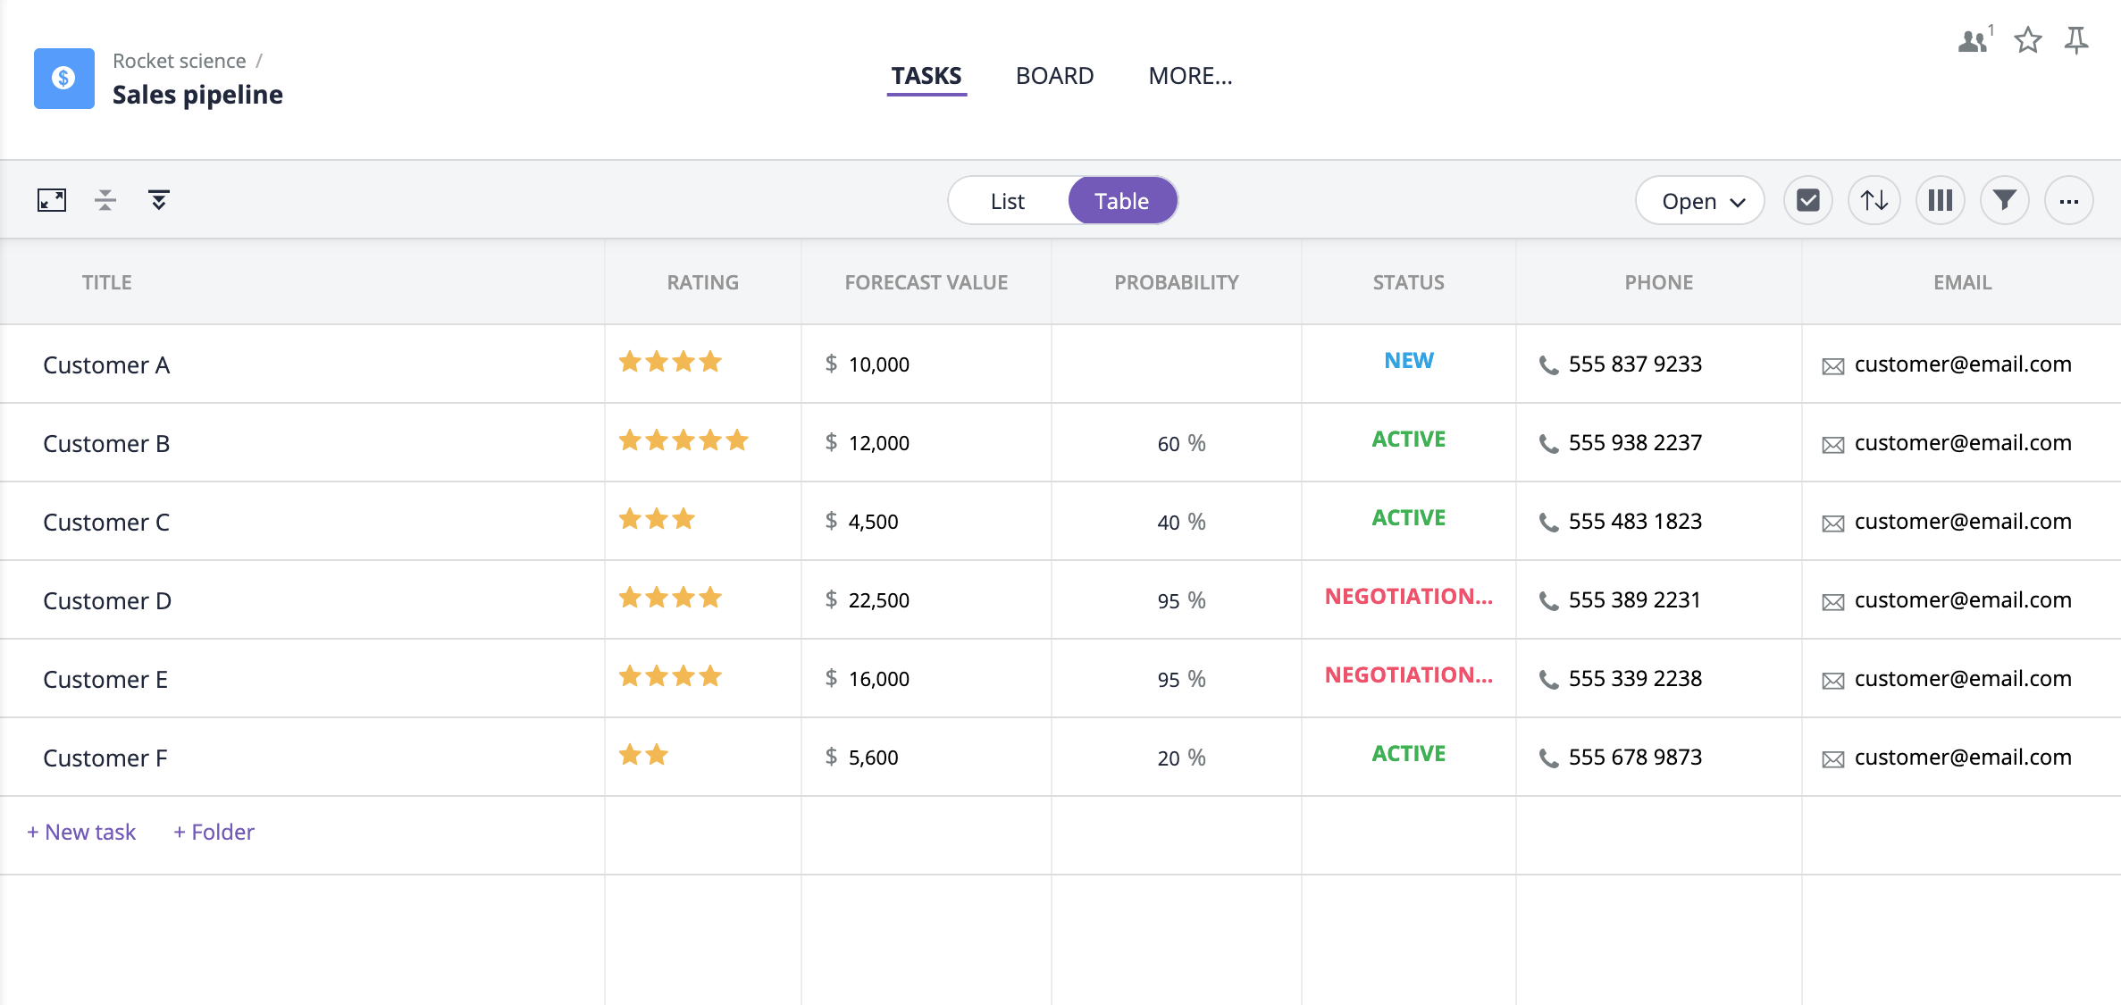This screenshot has height=1005, width=2121.
Task: Click FORECAST VALUE column header
Action: click(926, 282)
